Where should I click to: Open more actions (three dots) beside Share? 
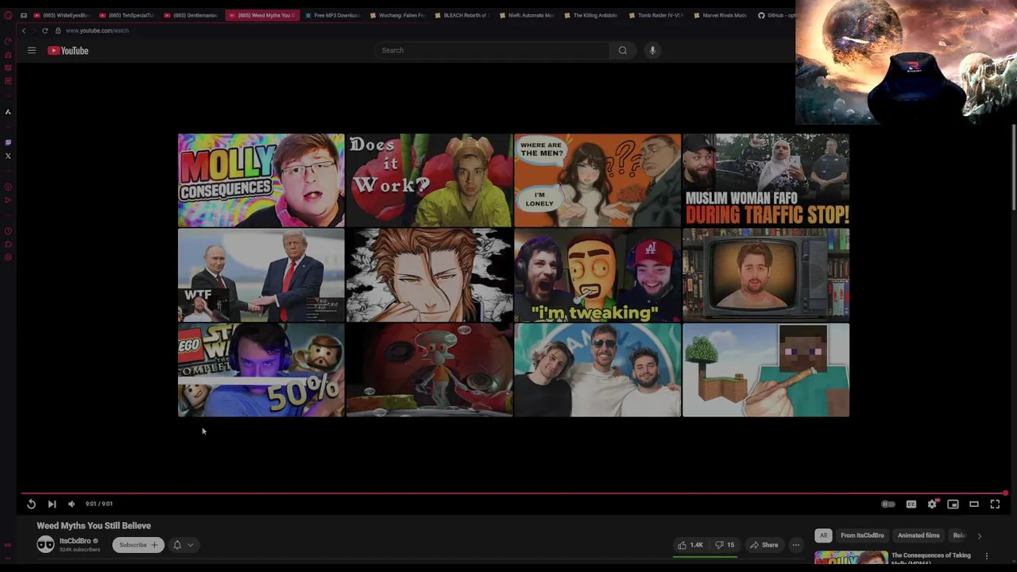(x=795, y=545)
